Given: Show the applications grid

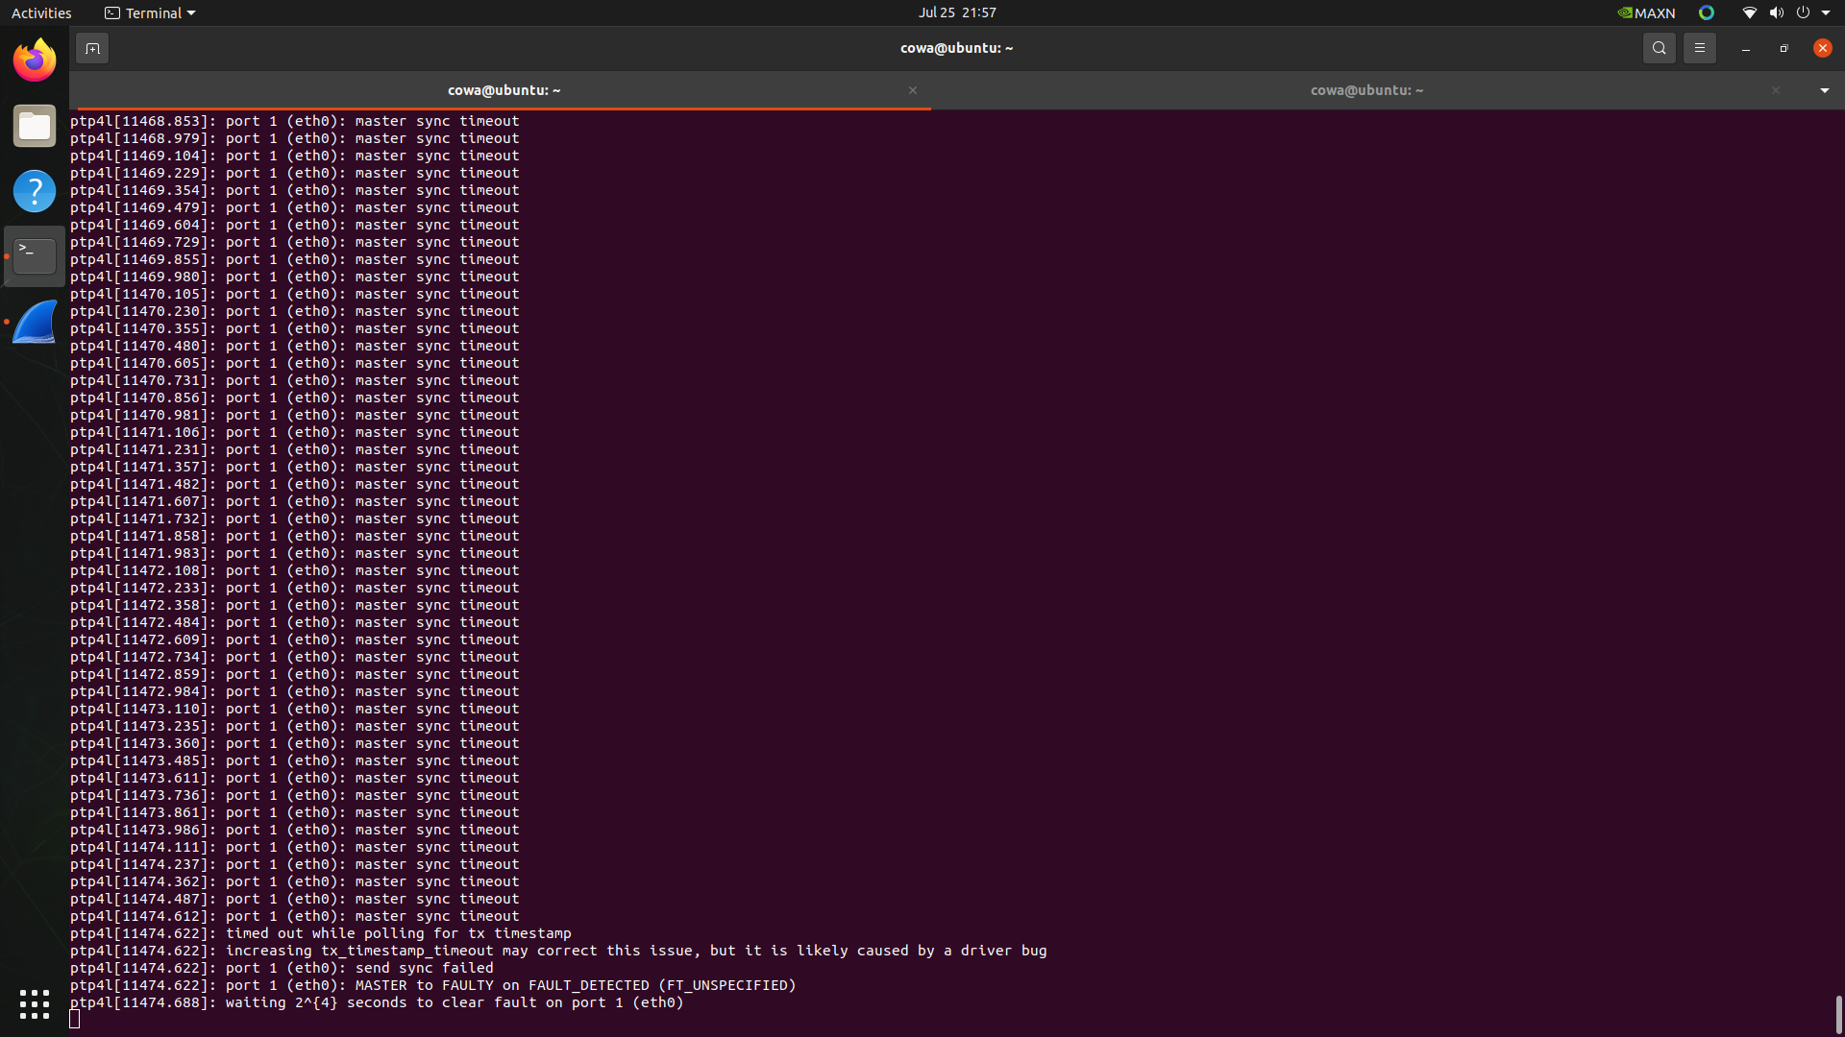Looking at the screenshot, I should (35, 1004).
